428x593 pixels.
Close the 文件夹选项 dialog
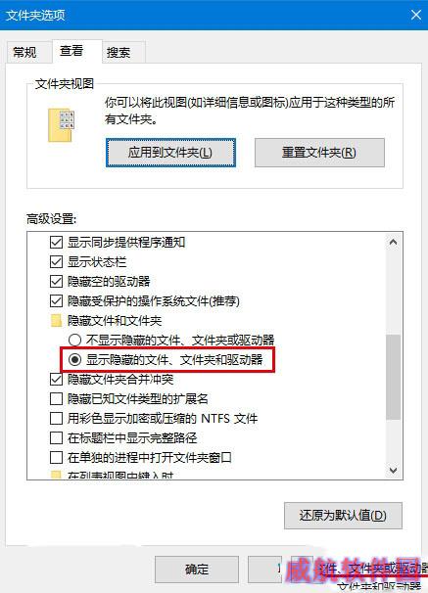coord(416,15)
